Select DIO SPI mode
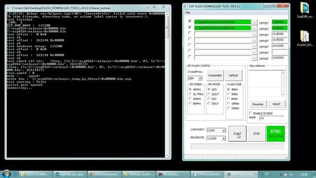 pyautogui.click(x=209, y=99)
